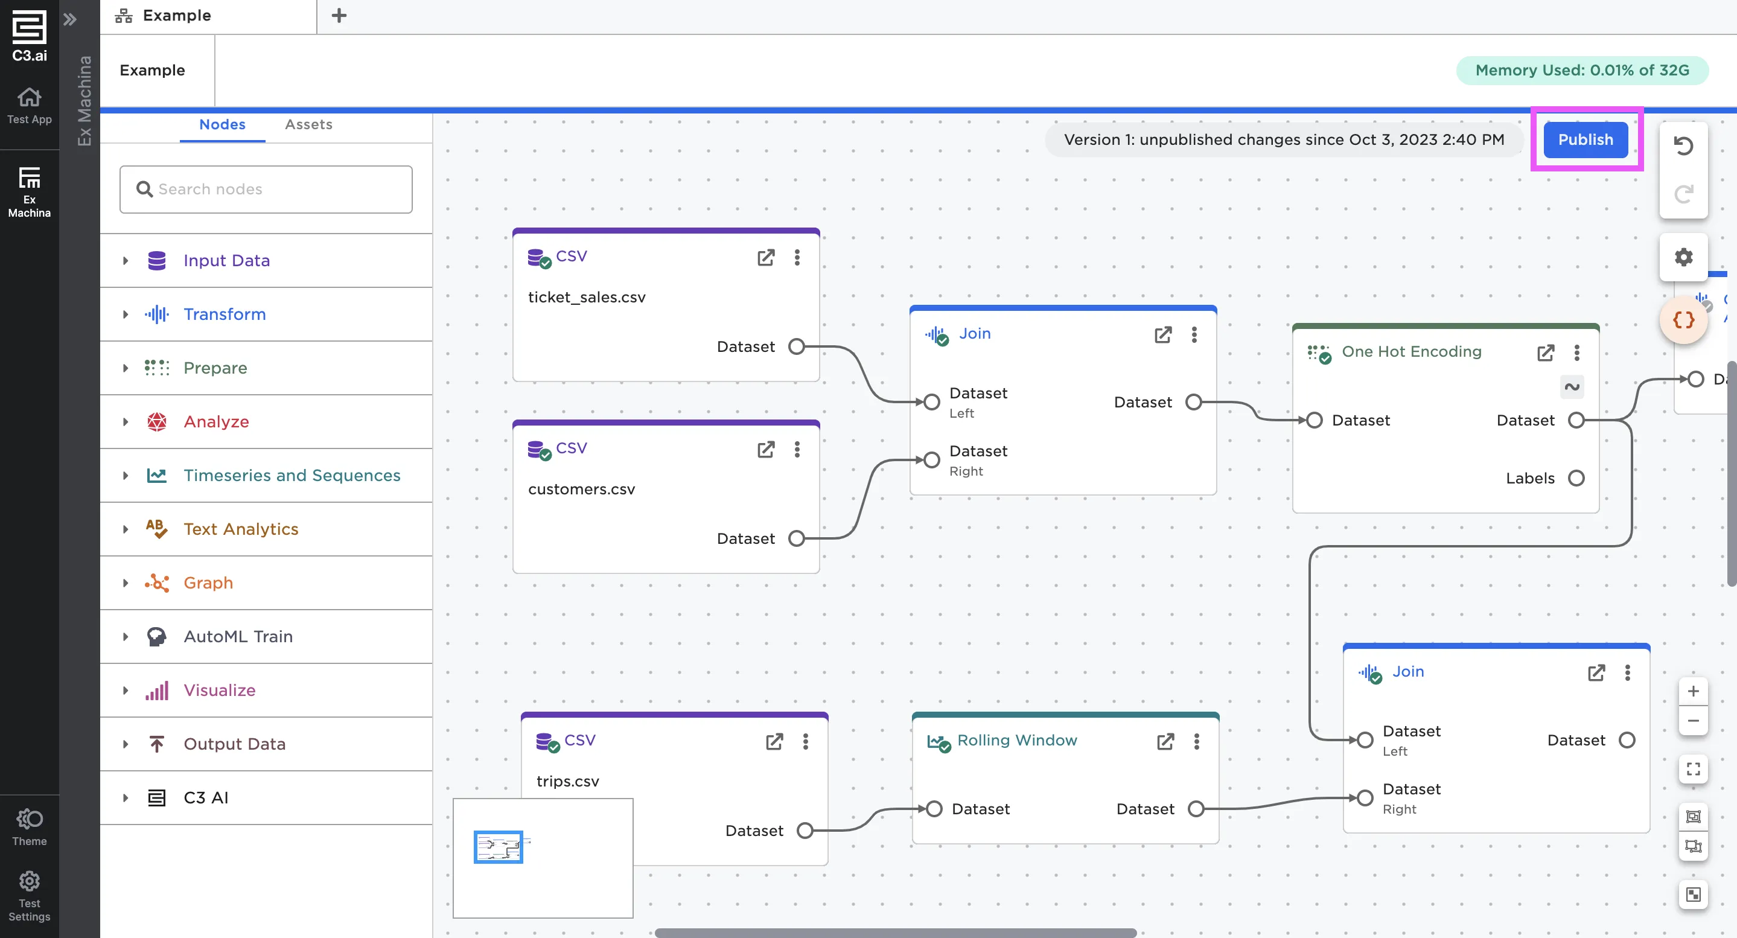The width and height of the screenshot is (1737, 938).
Task: Click the orange curly braces code button
Action: 1683,320
